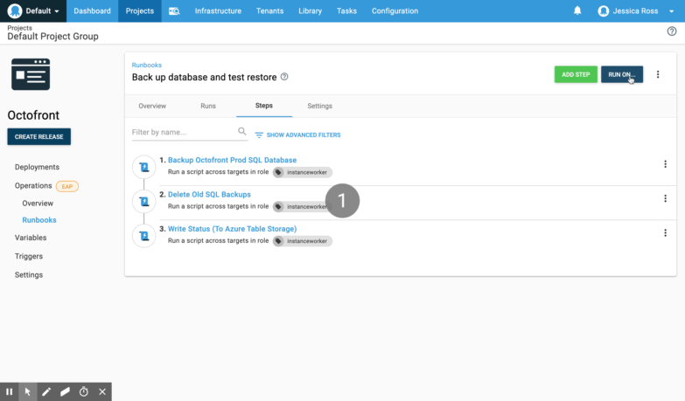Switch to the Runs tab

pyautogui.click(x=208, y=106)
